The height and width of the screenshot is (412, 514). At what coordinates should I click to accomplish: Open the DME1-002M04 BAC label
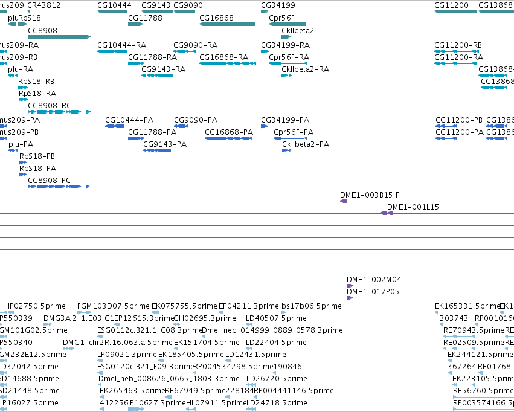coord(374,280)
